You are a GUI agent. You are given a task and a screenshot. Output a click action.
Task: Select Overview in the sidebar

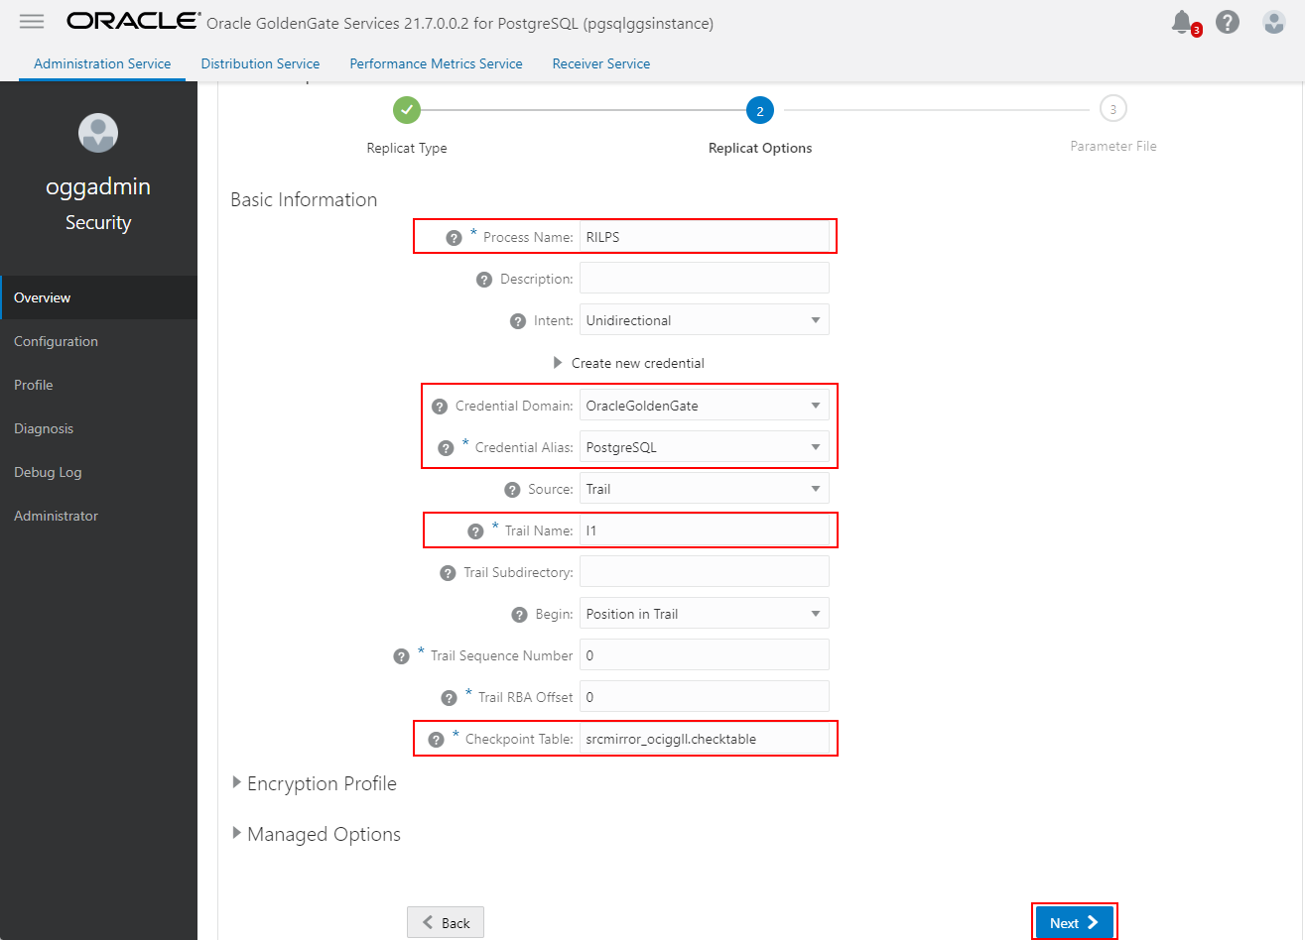[99, 297]
